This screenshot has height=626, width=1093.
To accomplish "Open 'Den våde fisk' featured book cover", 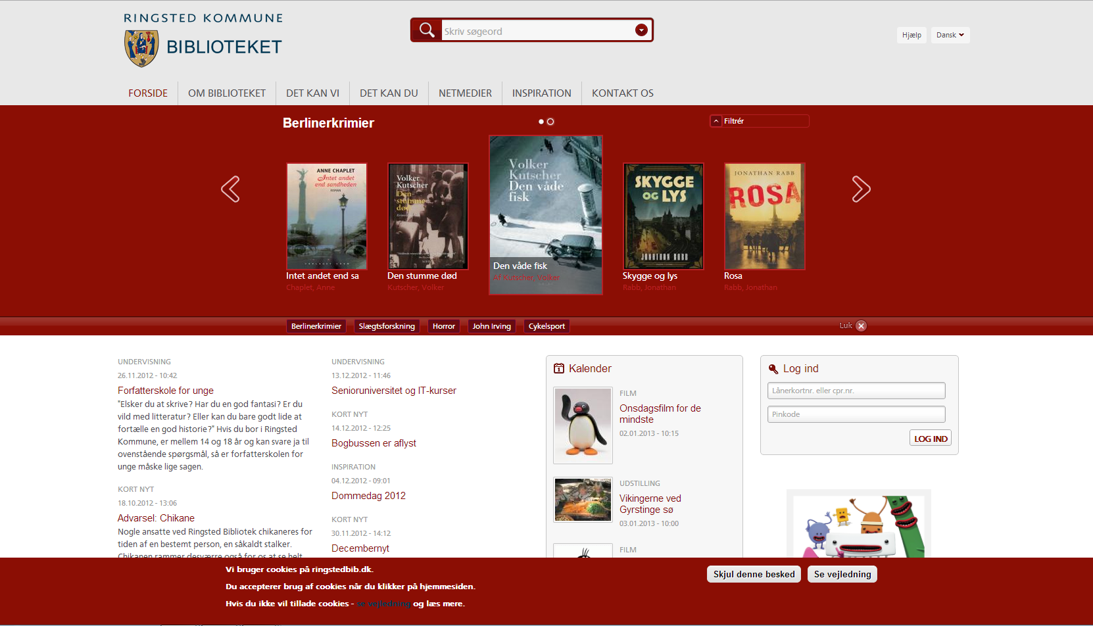I will coord(546,215).
